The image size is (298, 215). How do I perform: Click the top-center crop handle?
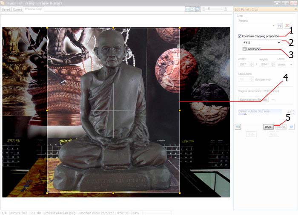pos(113,28)
